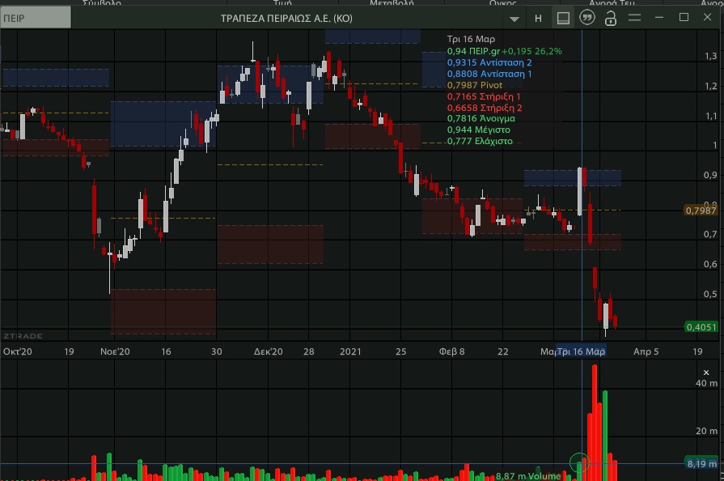Close the volume panel with the × icon

(706, 372)
